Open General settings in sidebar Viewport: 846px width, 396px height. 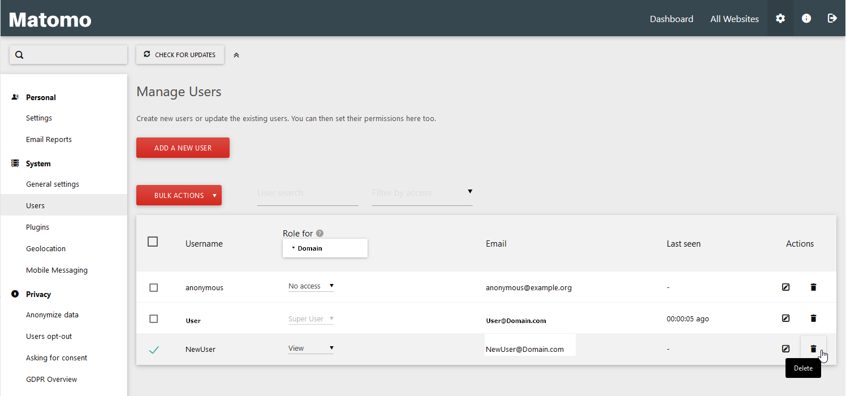53,184
